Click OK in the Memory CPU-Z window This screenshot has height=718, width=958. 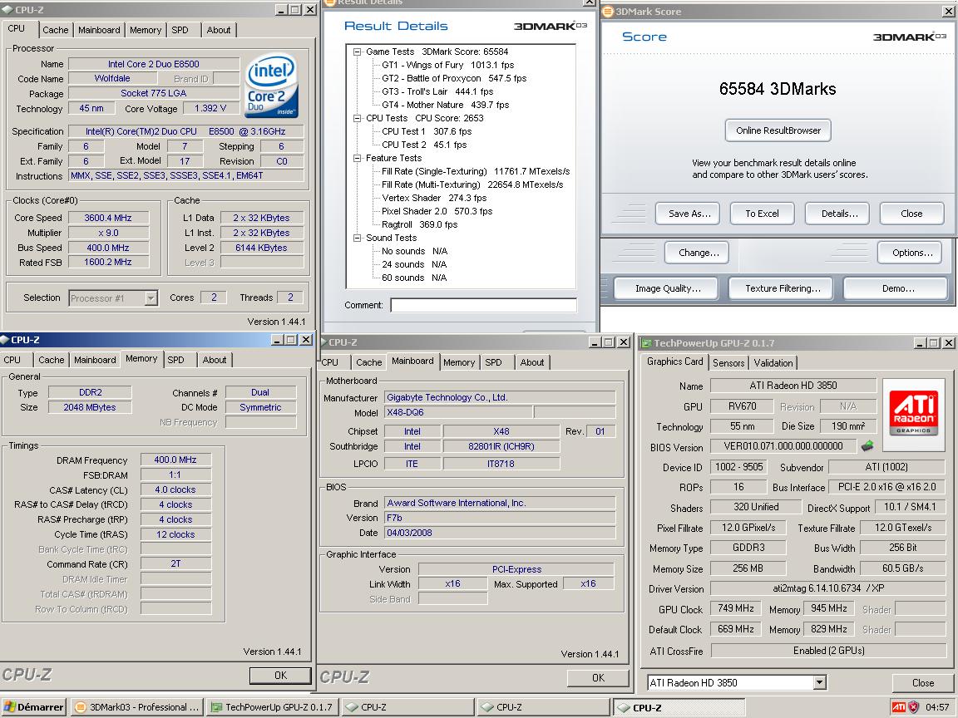(280, 676)
